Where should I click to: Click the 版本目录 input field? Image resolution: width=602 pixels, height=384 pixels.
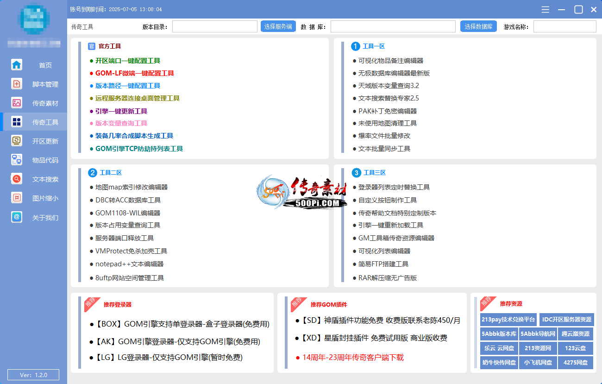click(x=215, y=26)
